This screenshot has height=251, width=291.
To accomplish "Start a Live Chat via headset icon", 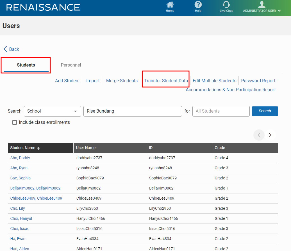I will coord(226,5).
